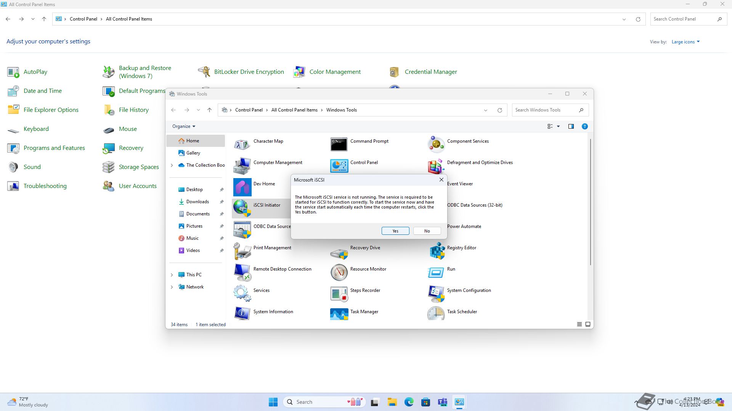732x411 pixels.
Task: Open Windows Tools help button
Action: tap(584, 126)
